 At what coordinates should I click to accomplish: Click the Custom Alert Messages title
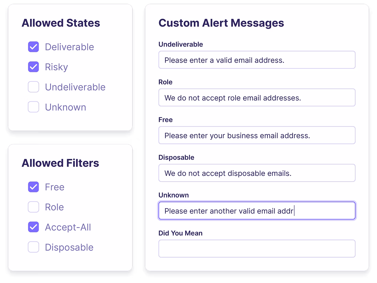[x=221, y=23]
